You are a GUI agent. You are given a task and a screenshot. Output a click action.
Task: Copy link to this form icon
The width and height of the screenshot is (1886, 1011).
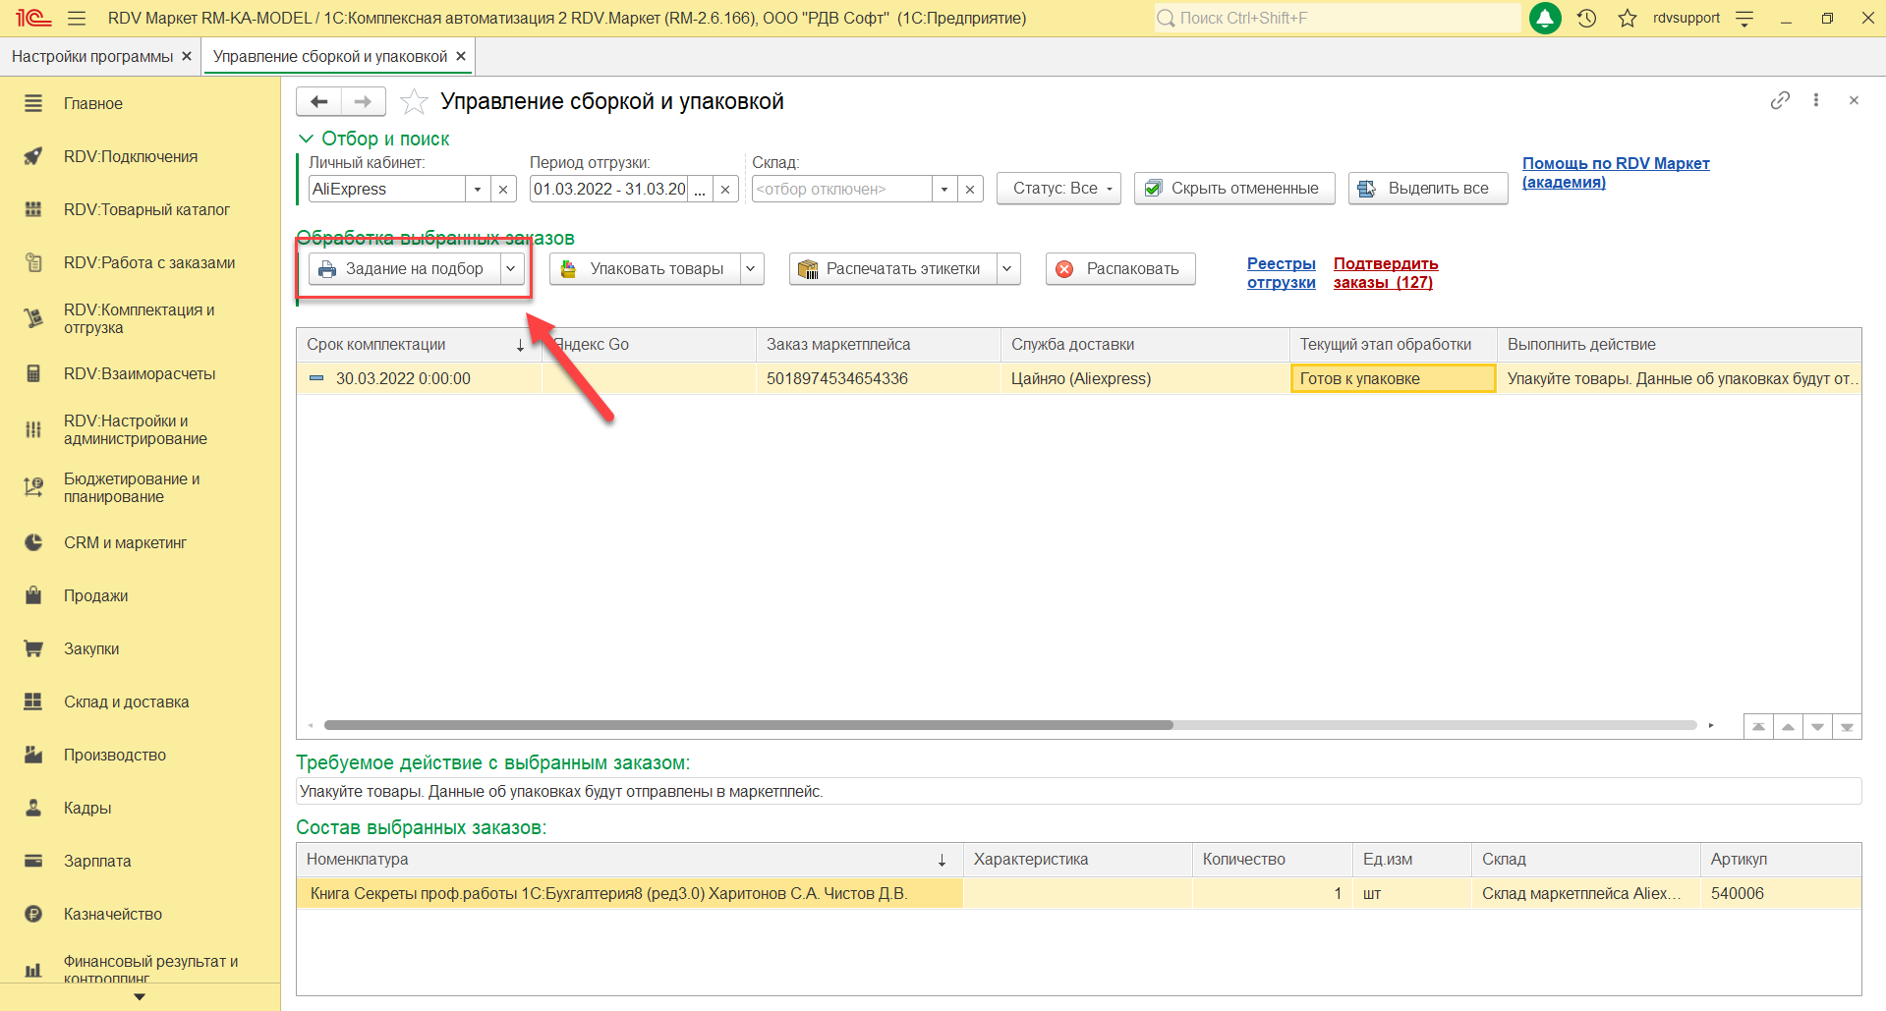pos(1780,100)
